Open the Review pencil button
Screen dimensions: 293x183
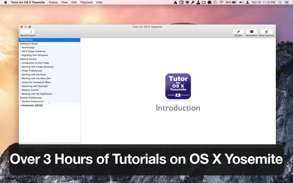(x=238, y=31)
